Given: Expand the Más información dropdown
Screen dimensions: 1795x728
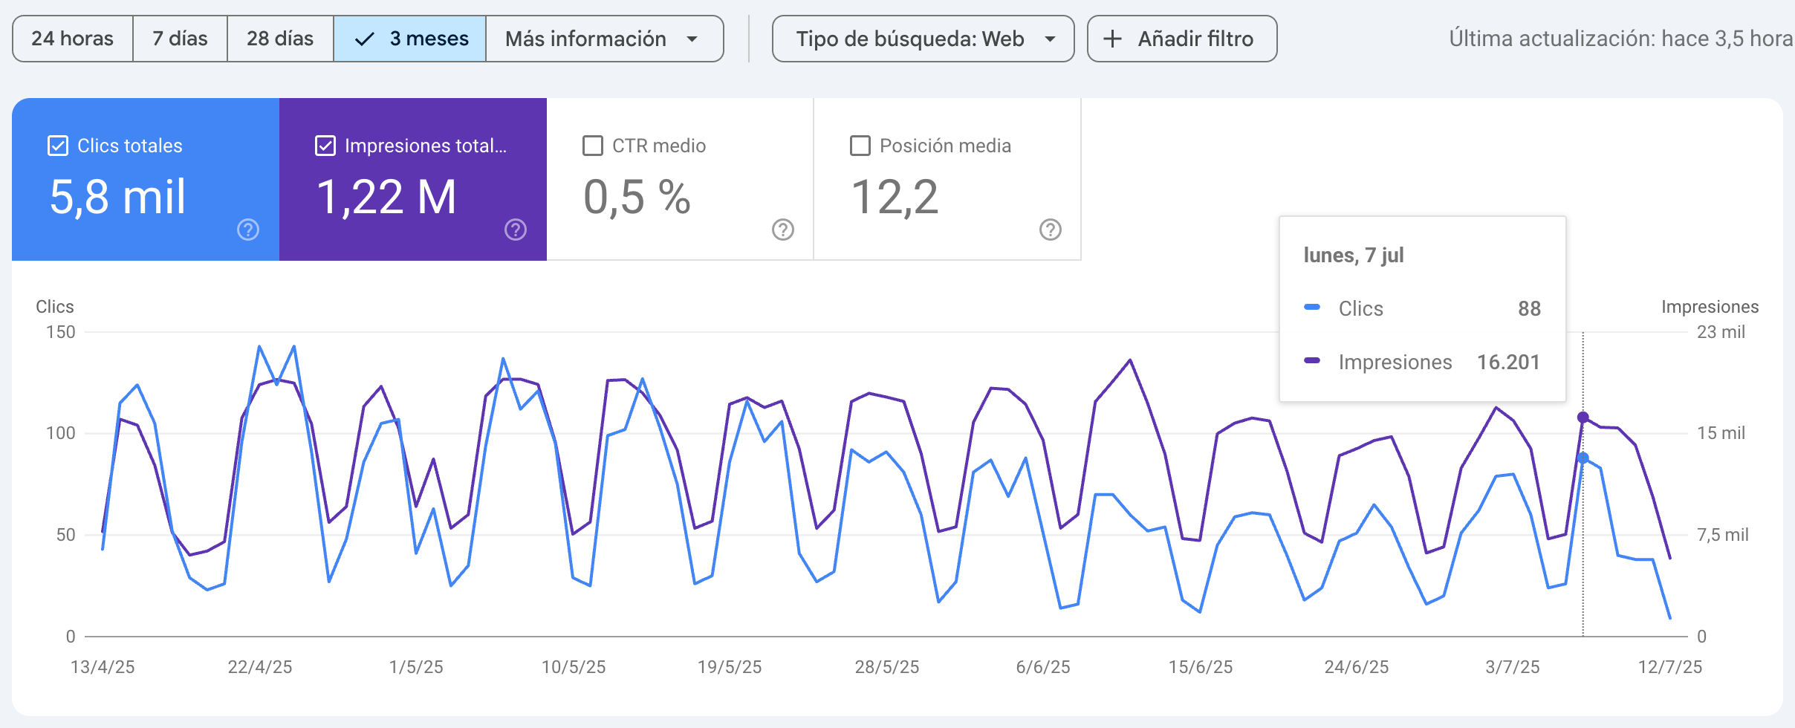Looking at the screenshot, I should click(x=604, y=39).
